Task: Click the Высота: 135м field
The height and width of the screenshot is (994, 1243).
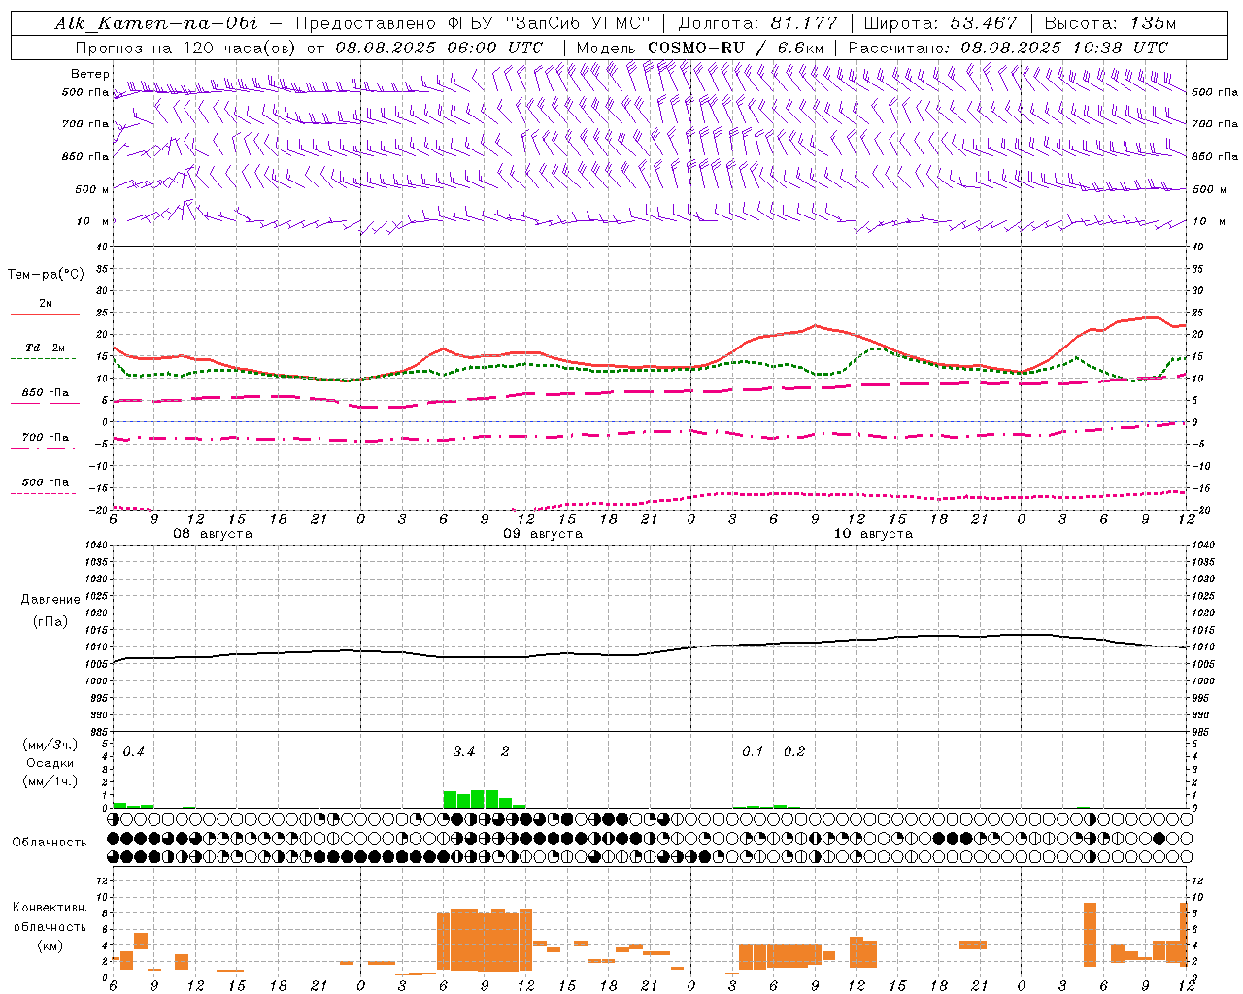Action: pos(1110,23)
